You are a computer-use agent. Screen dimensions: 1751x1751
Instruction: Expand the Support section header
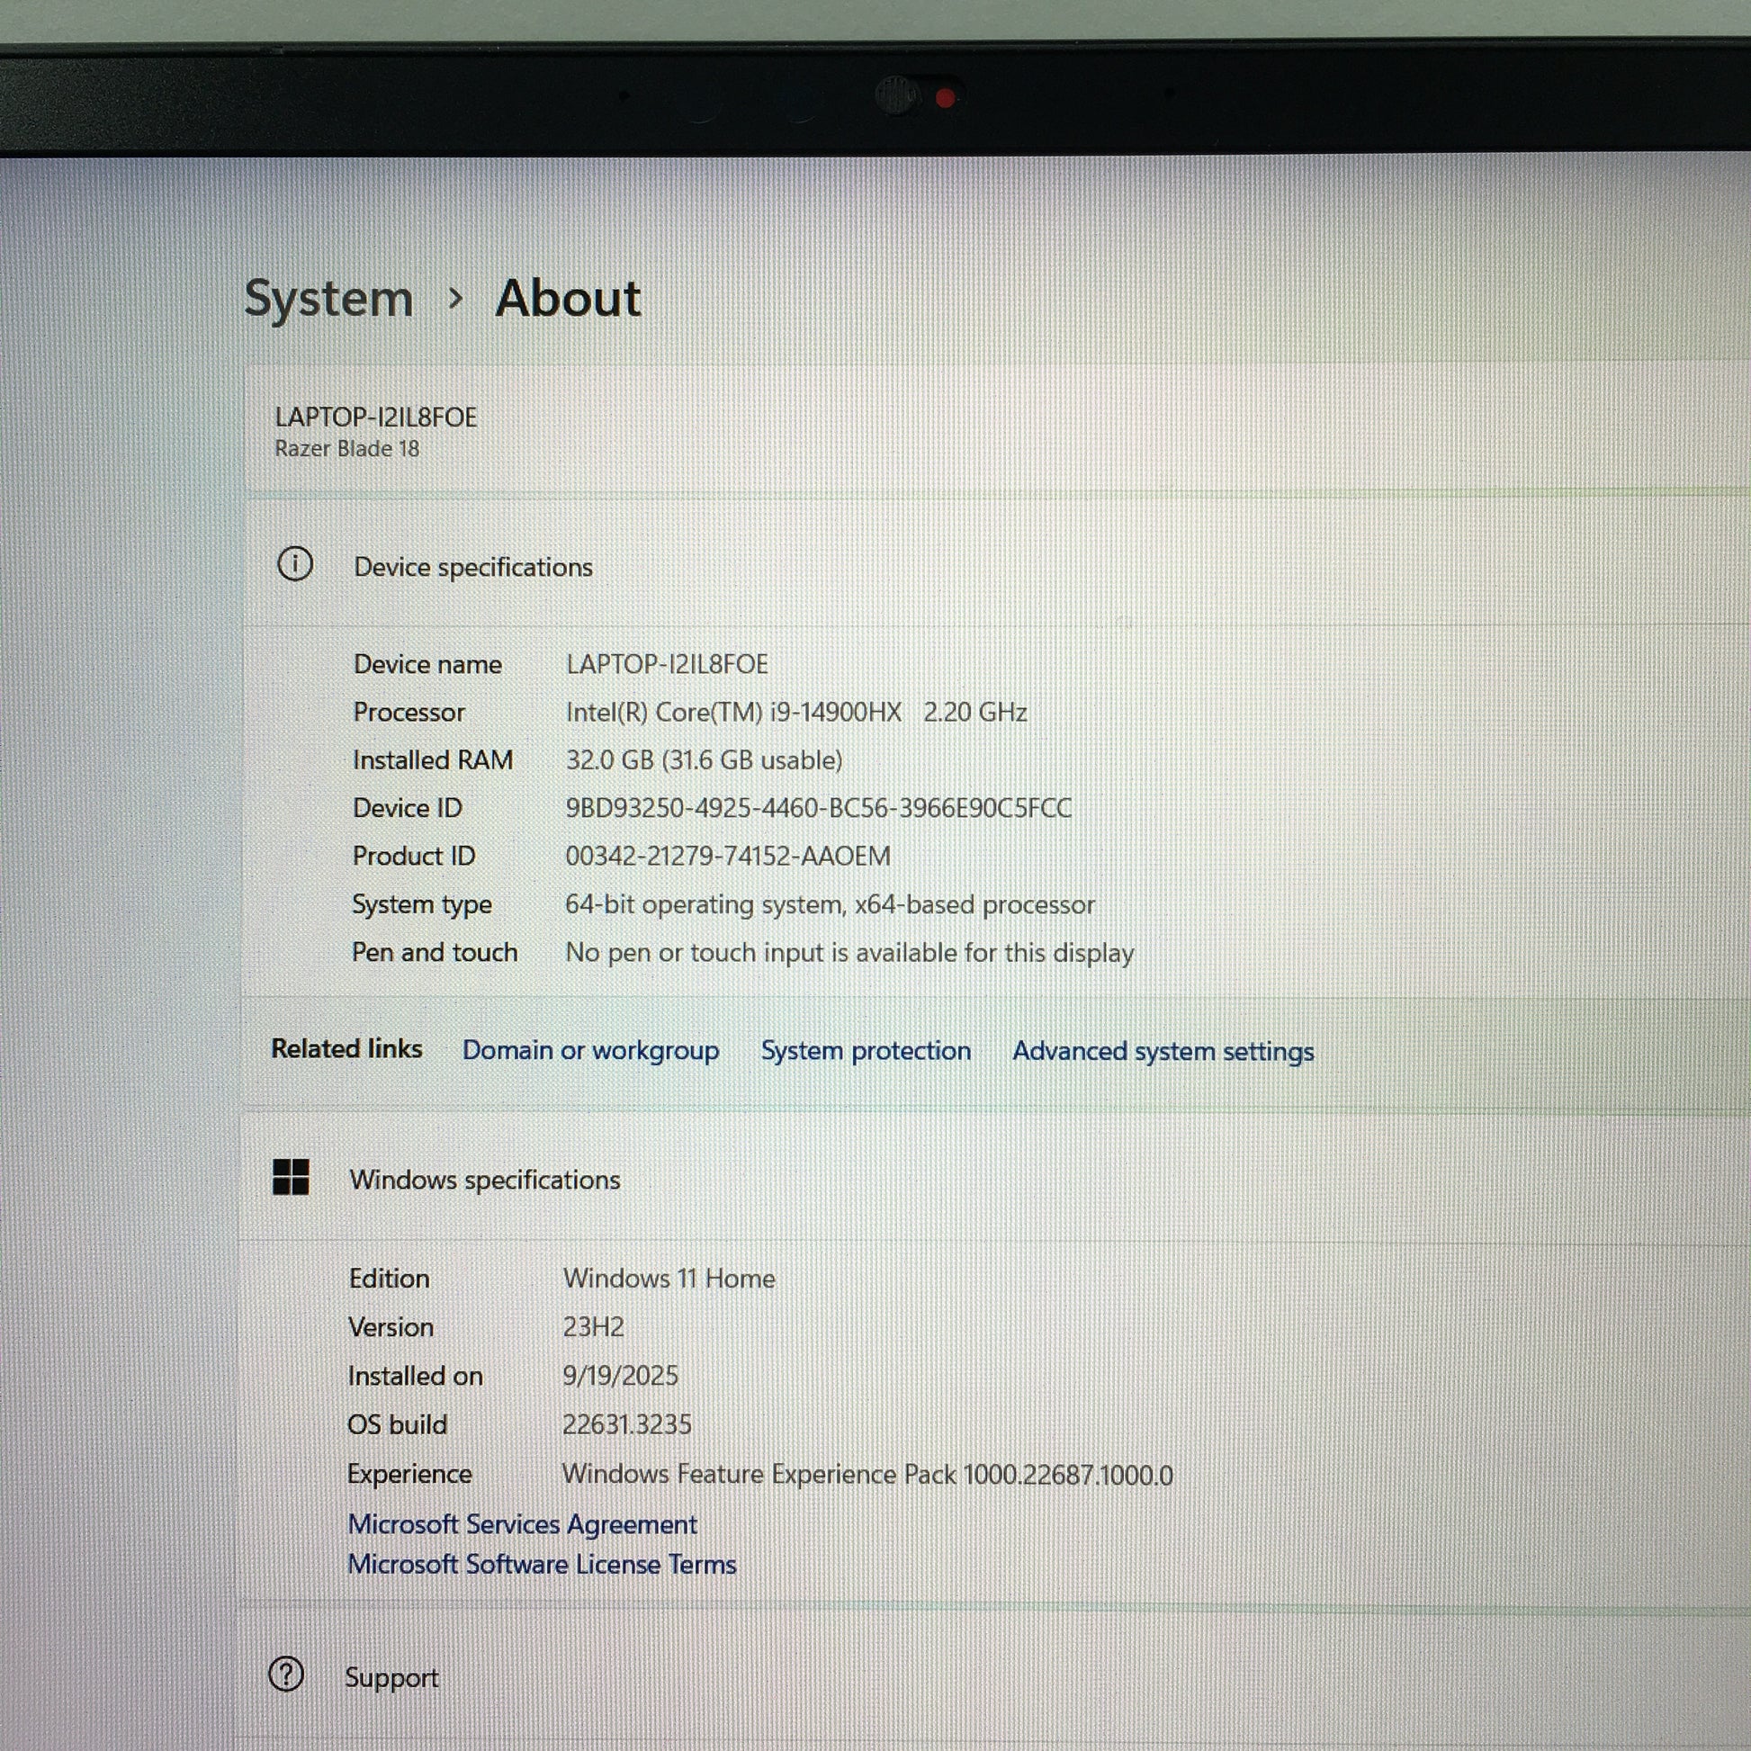391,1676
